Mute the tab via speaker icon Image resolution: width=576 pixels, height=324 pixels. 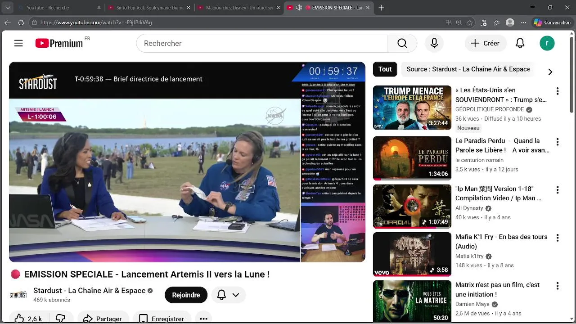pos(298,8)
